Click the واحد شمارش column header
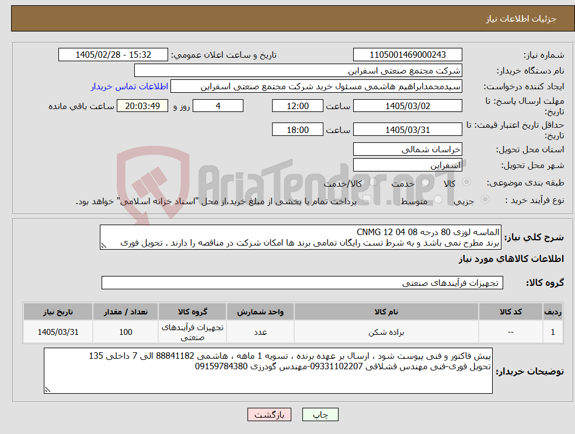The height and width of the screenshot is (434, 575). coord(260,311)
